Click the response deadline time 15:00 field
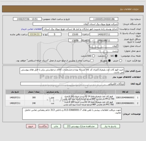 tap(75, 34)
